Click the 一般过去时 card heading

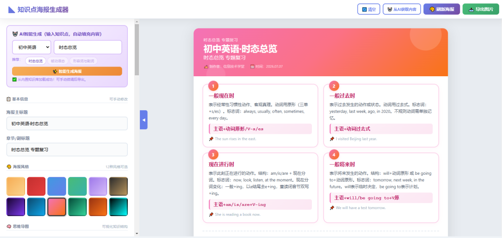[x=342, y=95]
